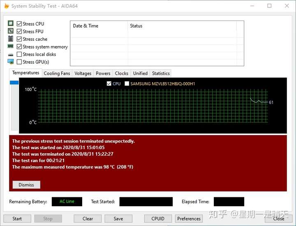Click the AIDA64 flame icon in title bar
Image resolution: width=296 pixels, height=226 pixels.
point(7,6)
